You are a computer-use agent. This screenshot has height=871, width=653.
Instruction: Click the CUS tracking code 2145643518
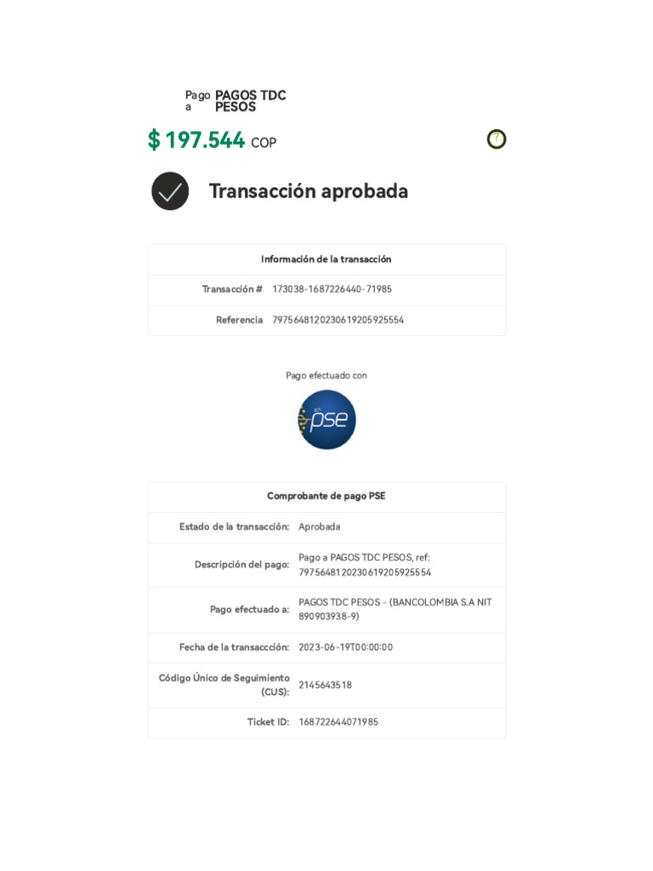point(325,685)
